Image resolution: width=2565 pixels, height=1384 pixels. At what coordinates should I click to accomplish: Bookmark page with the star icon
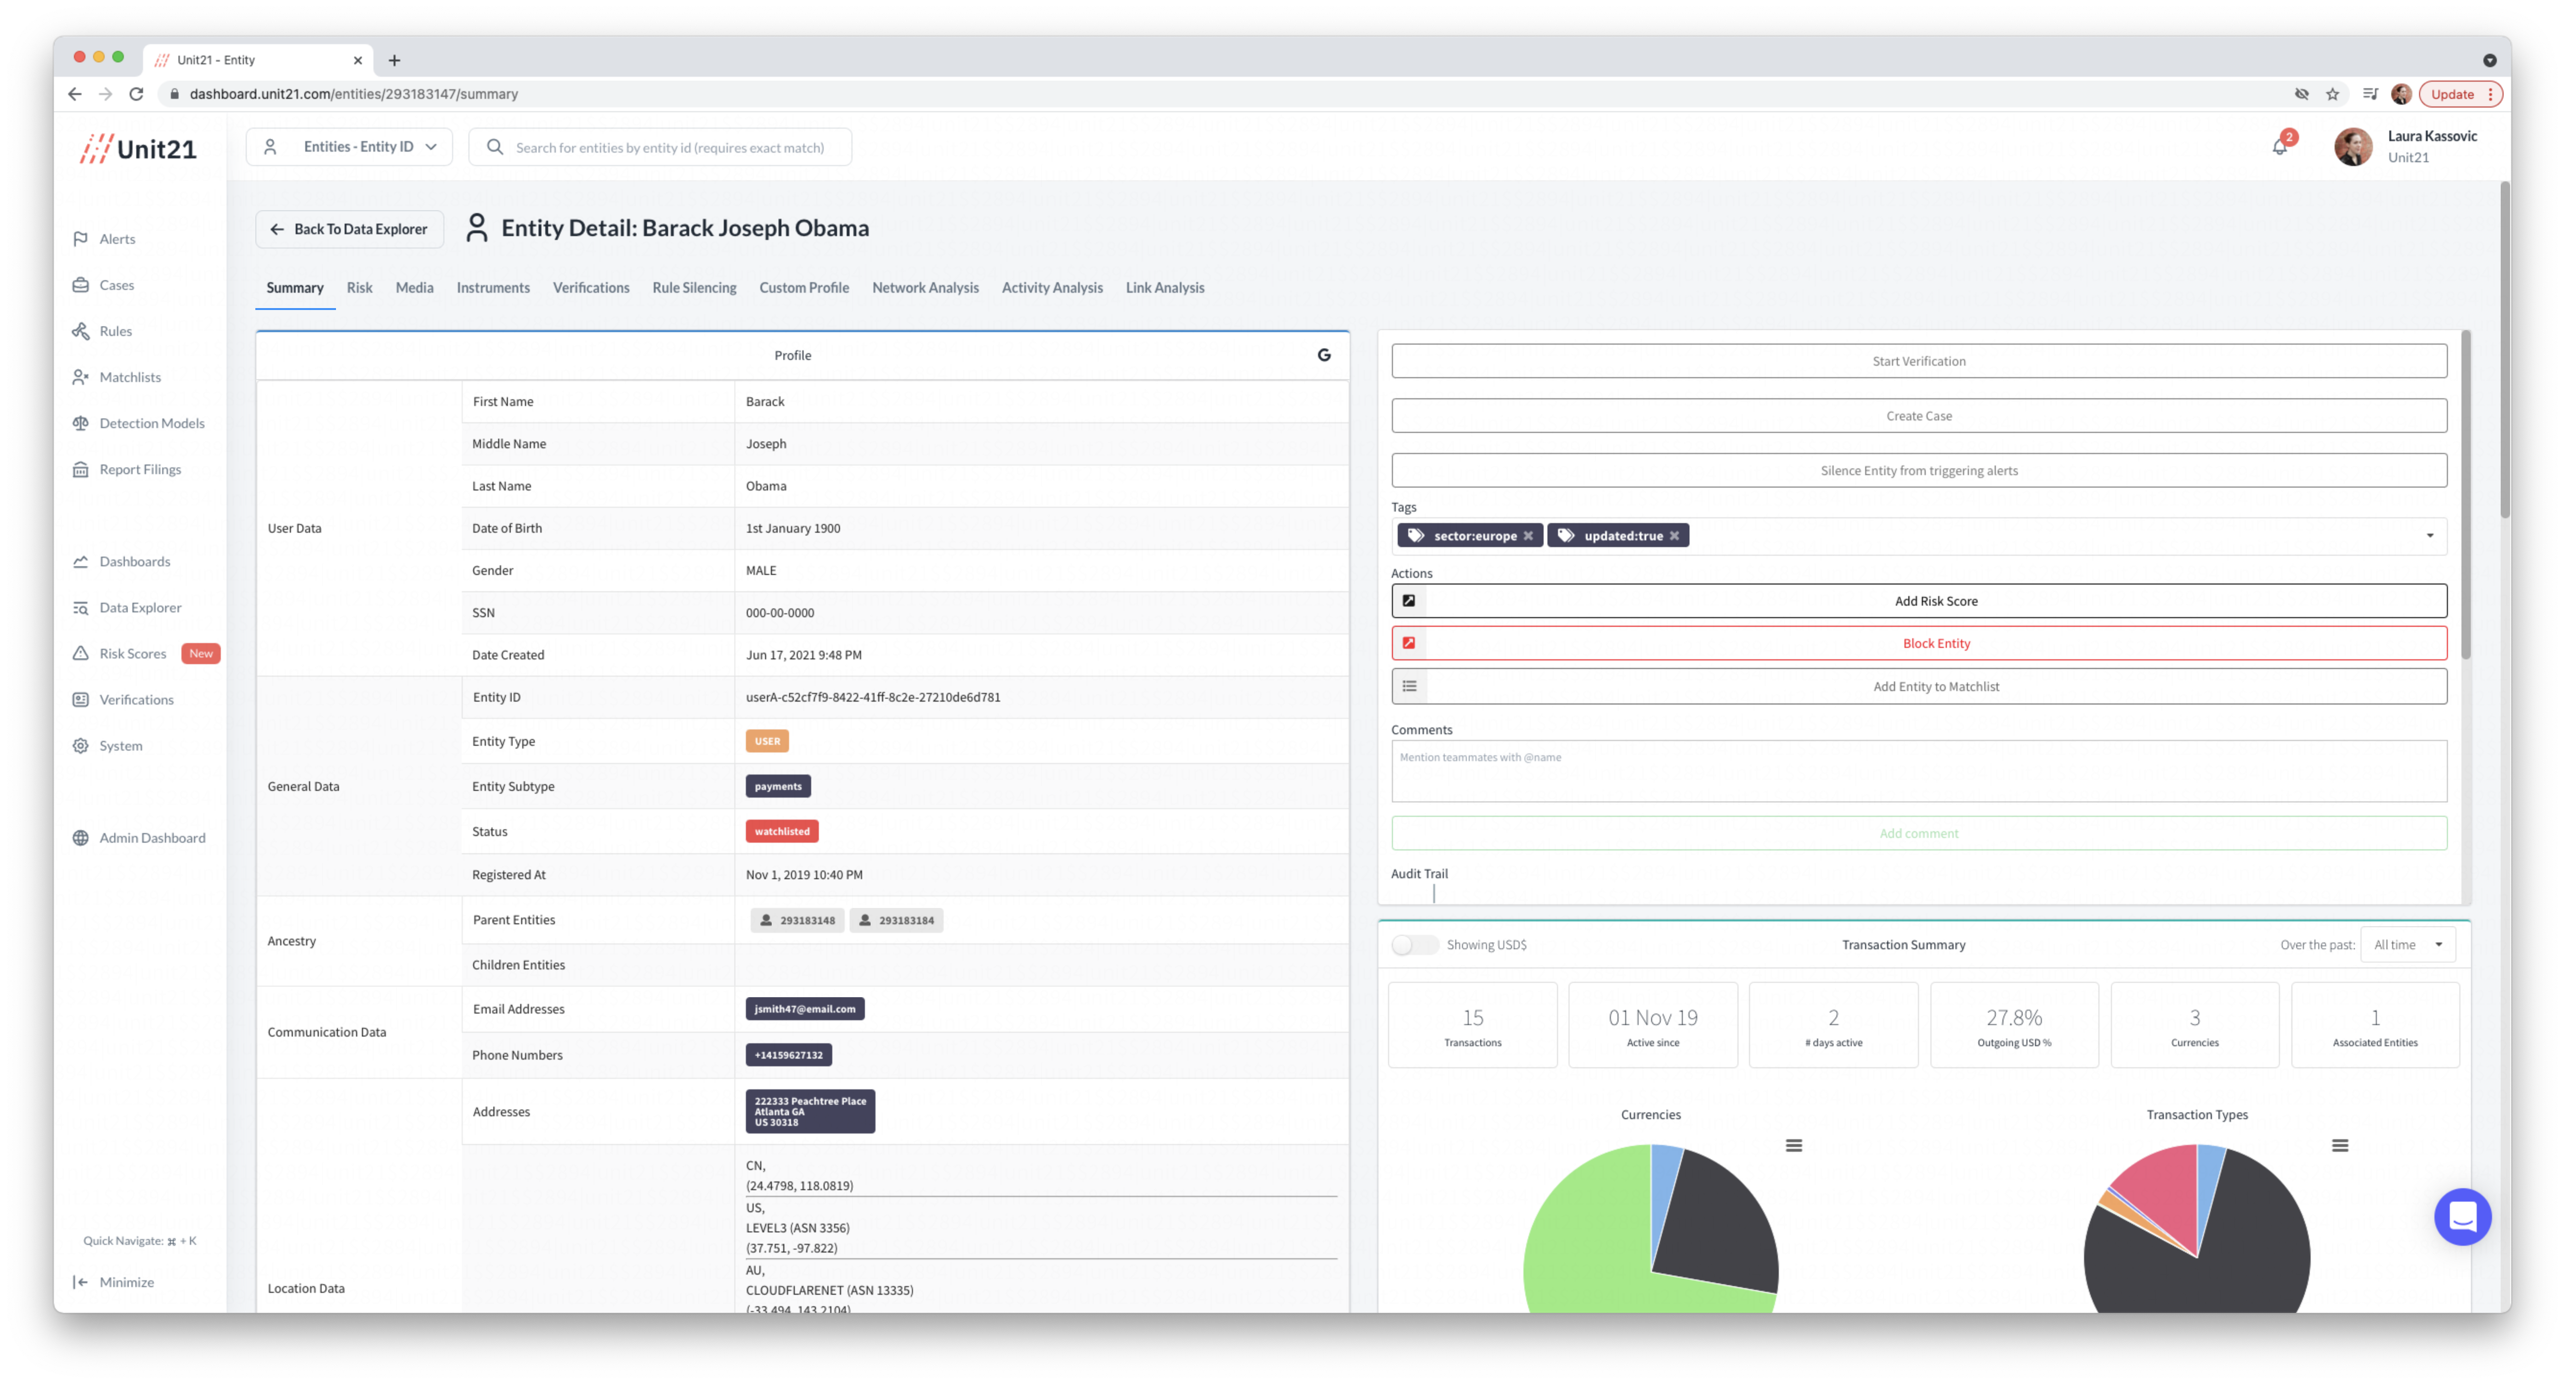point(2332,94)
